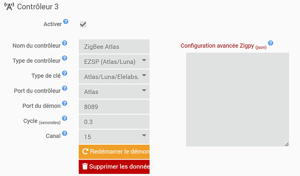
Task: Toggle the Activer checkbox
Action: 83,25
